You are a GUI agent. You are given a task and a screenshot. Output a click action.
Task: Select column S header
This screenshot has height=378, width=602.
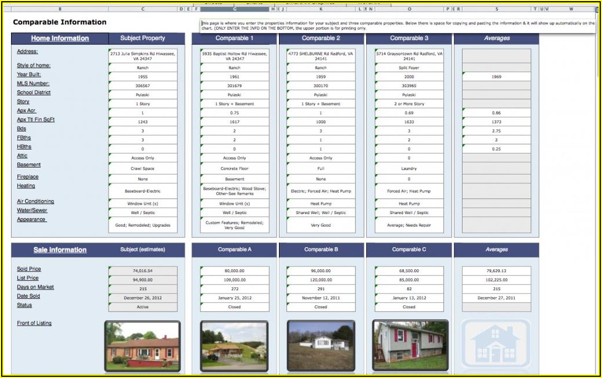497,9
